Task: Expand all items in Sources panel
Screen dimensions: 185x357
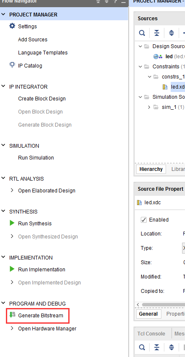Action: (x=172, y=33)
